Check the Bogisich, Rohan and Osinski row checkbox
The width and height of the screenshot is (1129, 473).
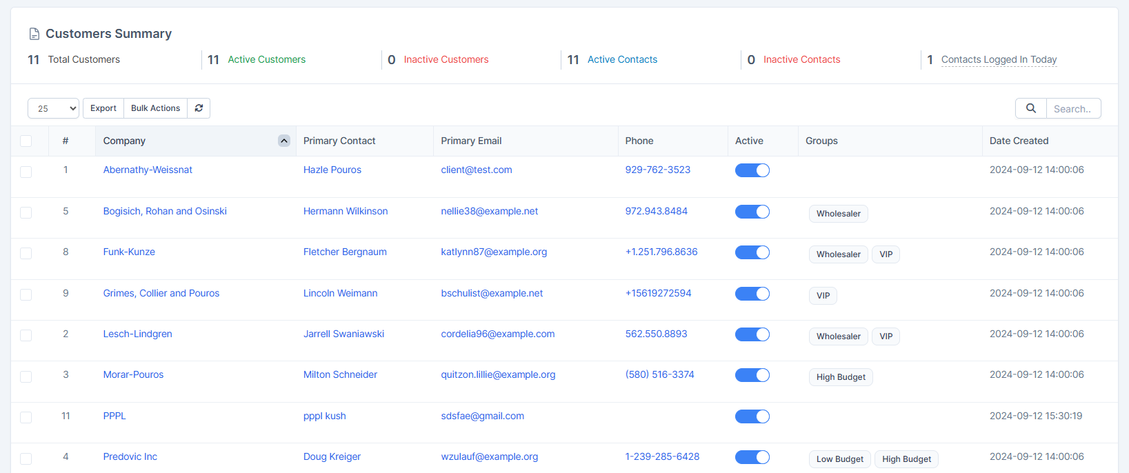[x=26, y=212]
